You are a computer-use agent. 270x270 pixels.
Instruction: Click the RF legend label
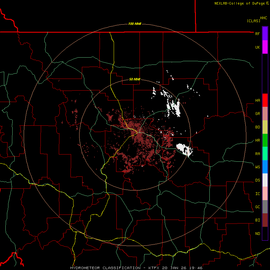click(x=257, y=34)
